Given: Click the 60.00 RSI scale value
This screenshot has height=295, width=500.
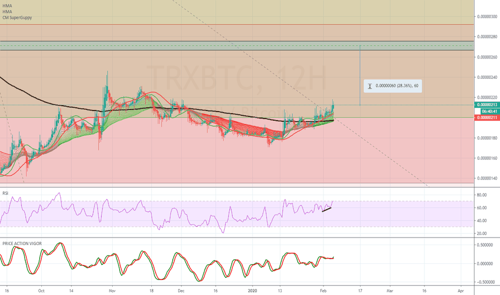Looking at the screenshot, I should [x=482, y=208].
